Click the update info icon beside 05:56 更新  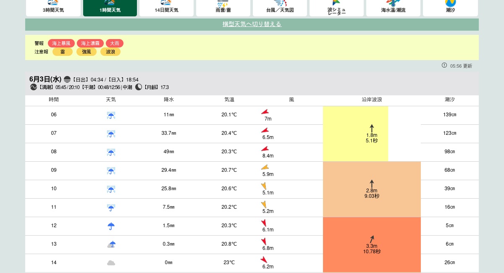(444, 65)
